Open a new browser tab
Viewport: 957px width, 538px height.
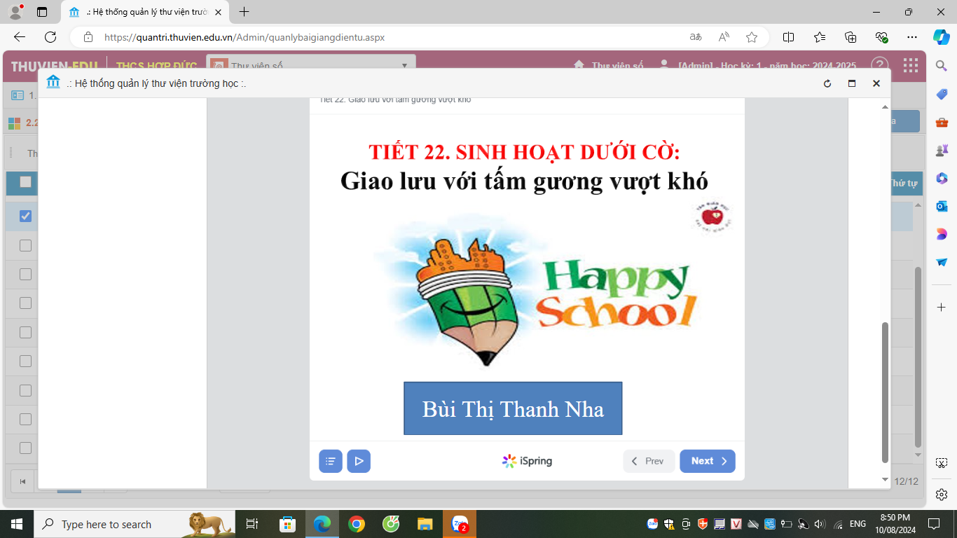244,12
